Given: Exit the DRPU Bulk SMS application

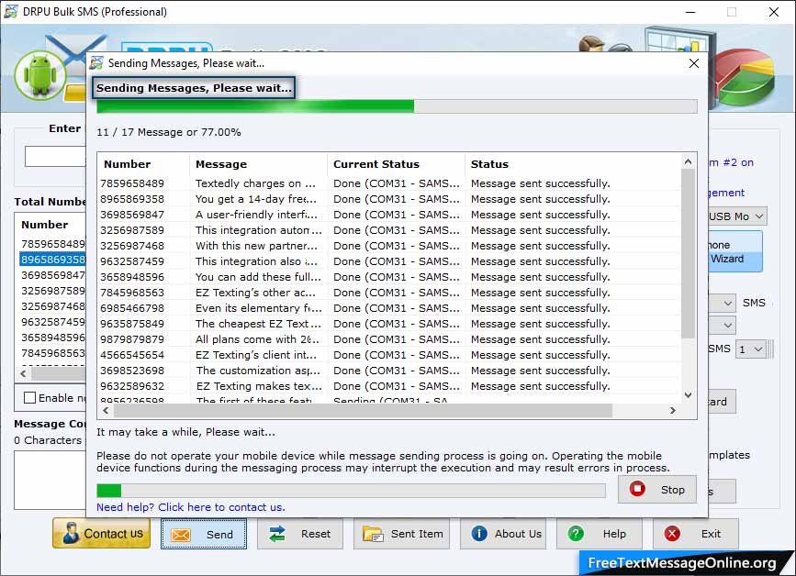Looking at the screenshot, I should [x=696, y=534].
